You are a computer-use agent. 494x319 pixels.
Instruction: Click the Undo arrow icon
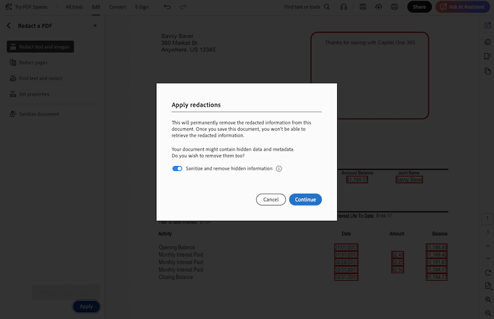[x=167, y=7]
